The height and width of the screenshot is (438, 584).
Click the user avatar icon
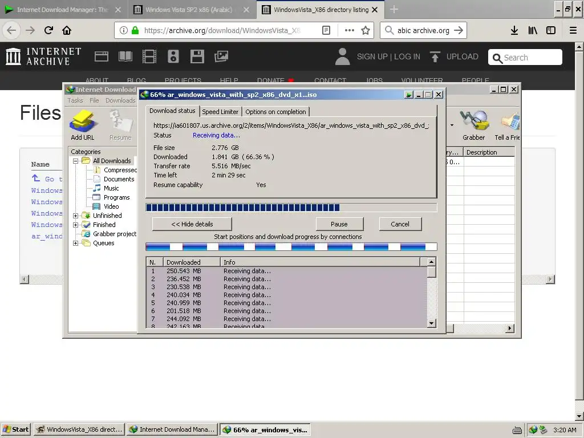(x=342, y=56)
